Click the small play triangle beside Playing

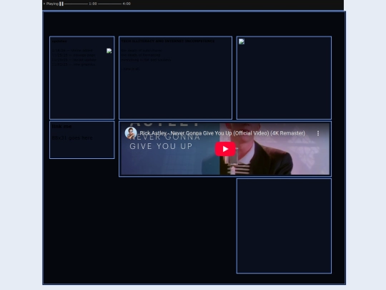tap(44, 4)
